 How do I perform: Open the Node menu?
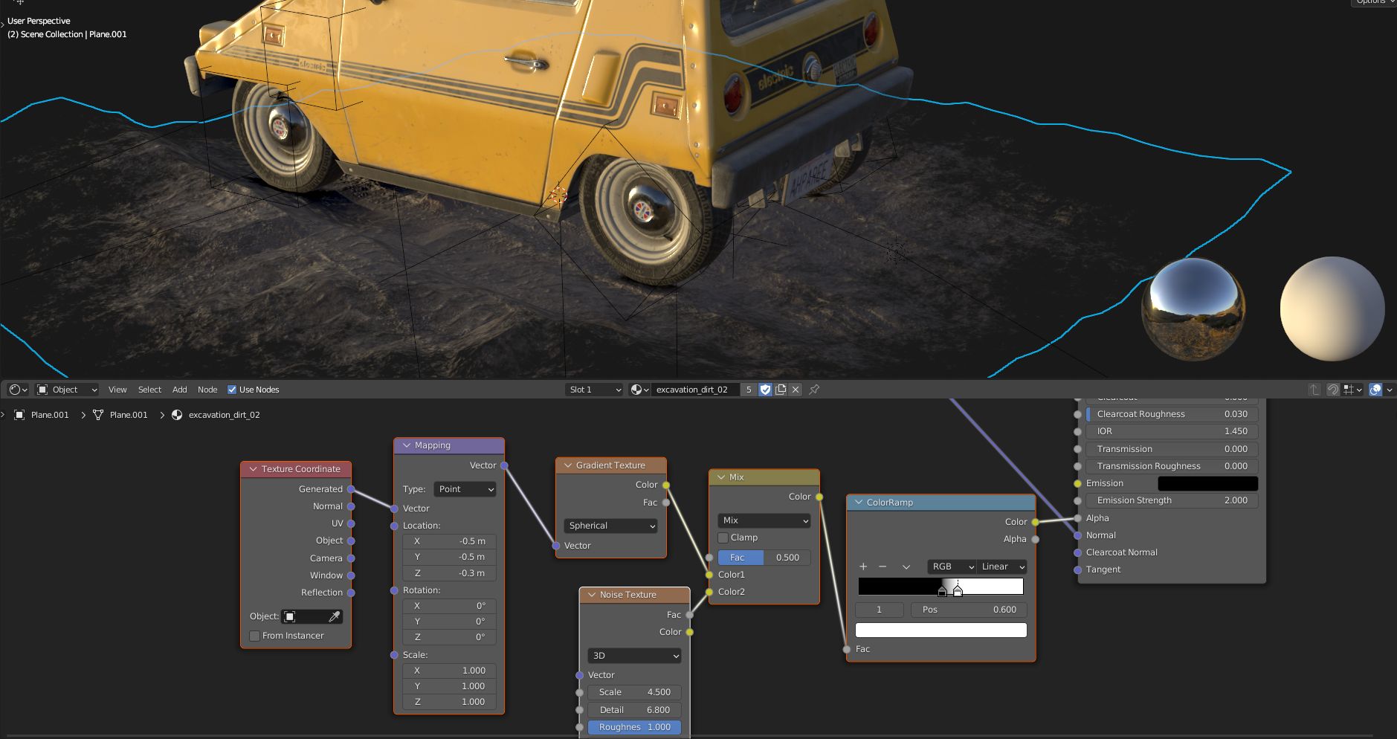(x=207, y=390)
